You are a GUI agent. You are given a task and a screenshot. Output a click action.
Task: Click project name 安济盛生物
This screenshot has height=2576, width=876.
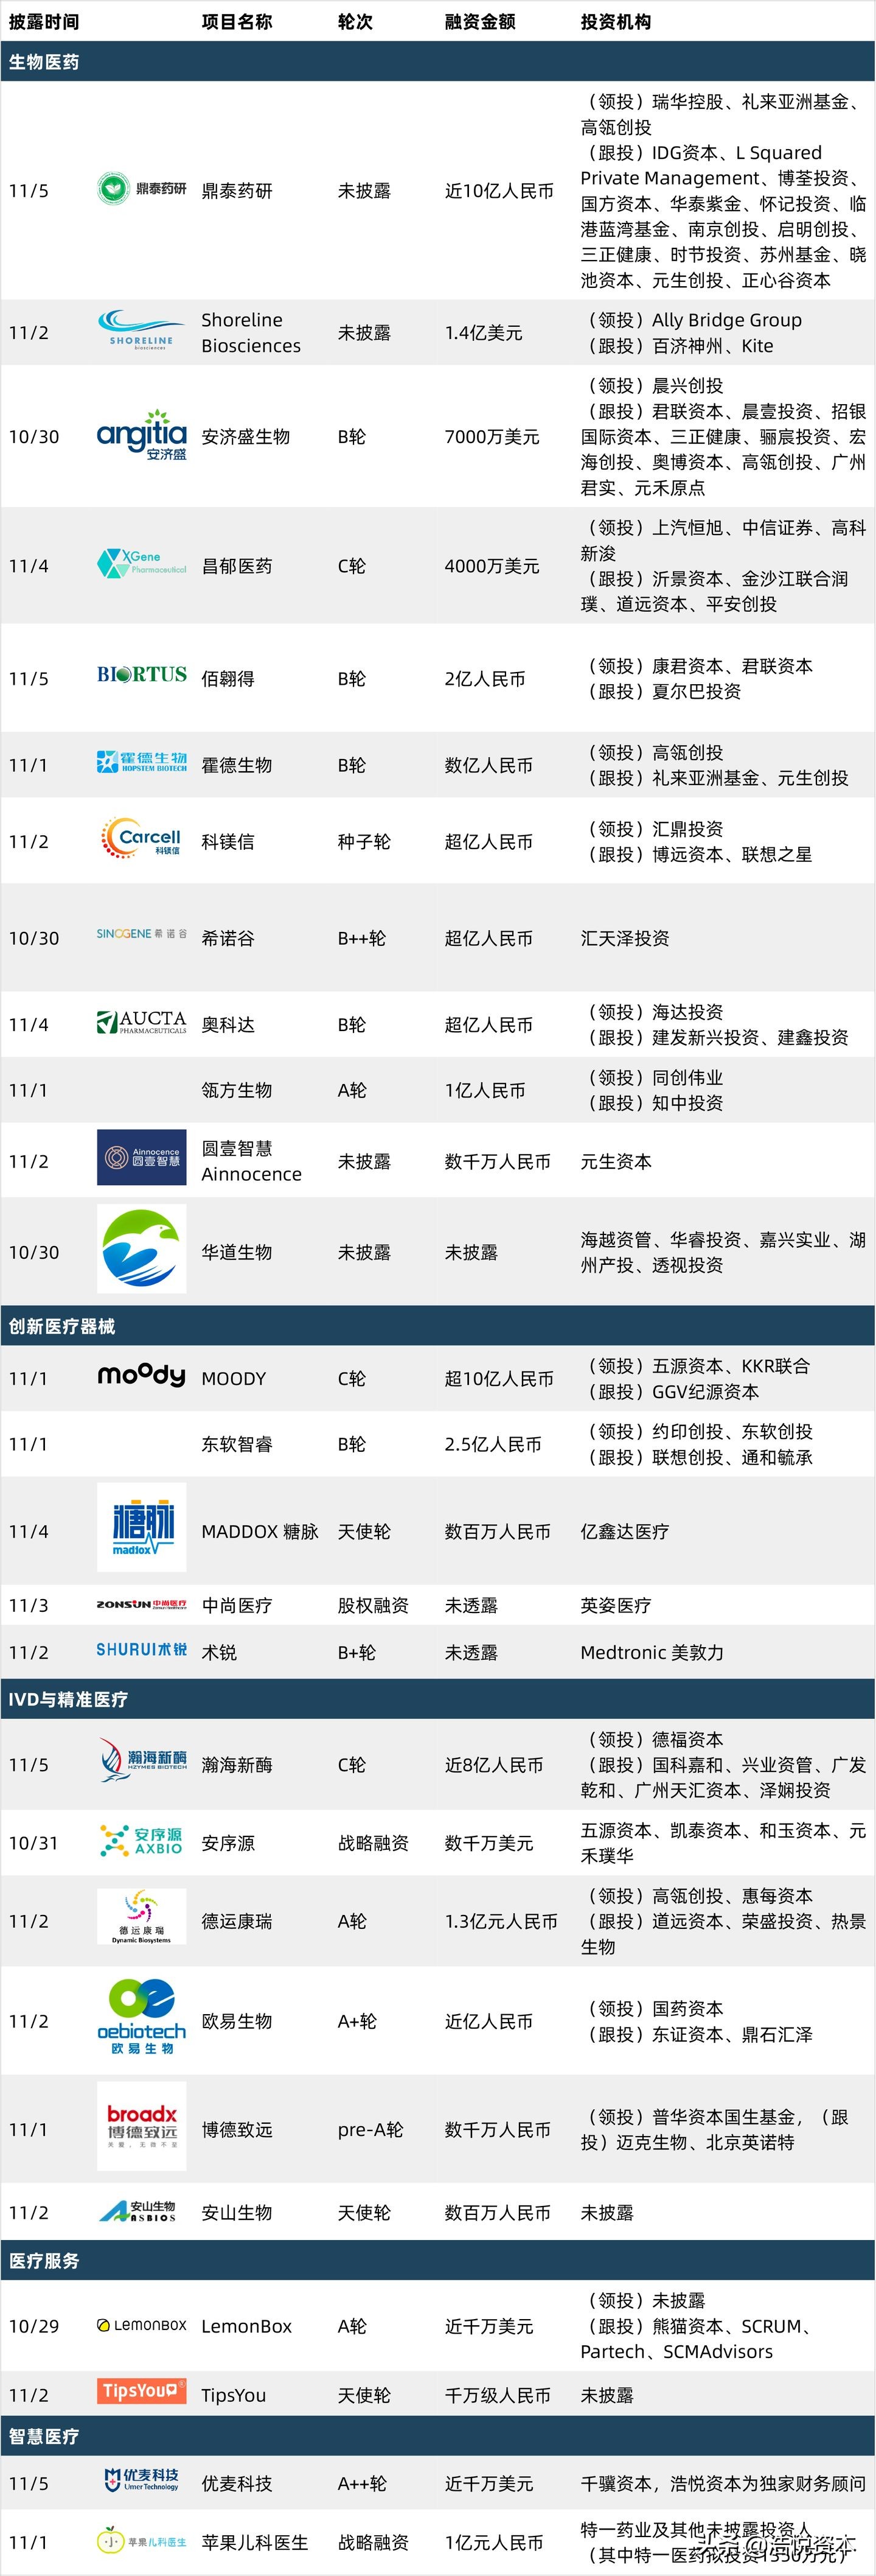coord(246,436)
